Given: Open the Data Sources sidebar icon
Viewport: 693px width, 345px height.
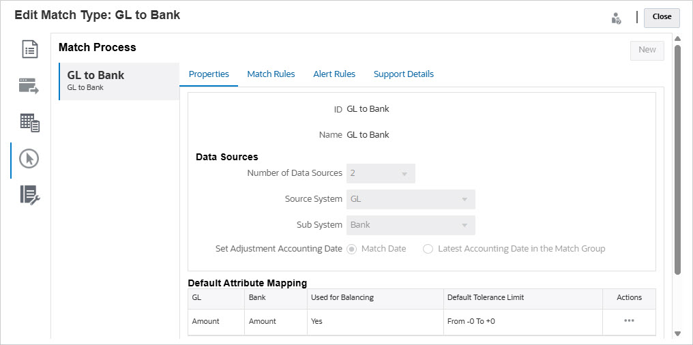Looking at the screenshot, I should coord(29,86).
